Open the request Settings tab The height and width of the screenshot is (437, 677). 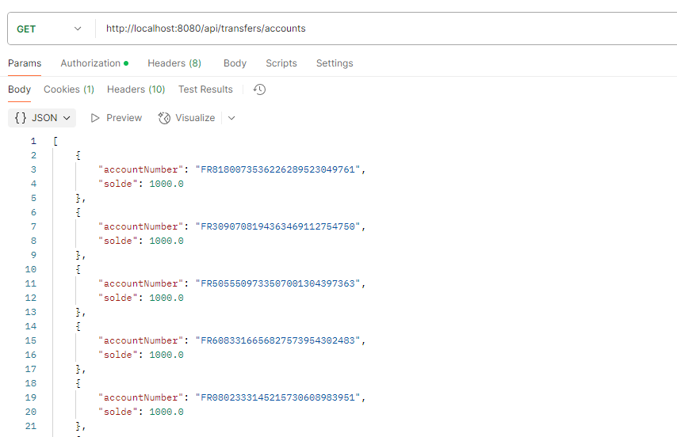(x=335, y=63)
